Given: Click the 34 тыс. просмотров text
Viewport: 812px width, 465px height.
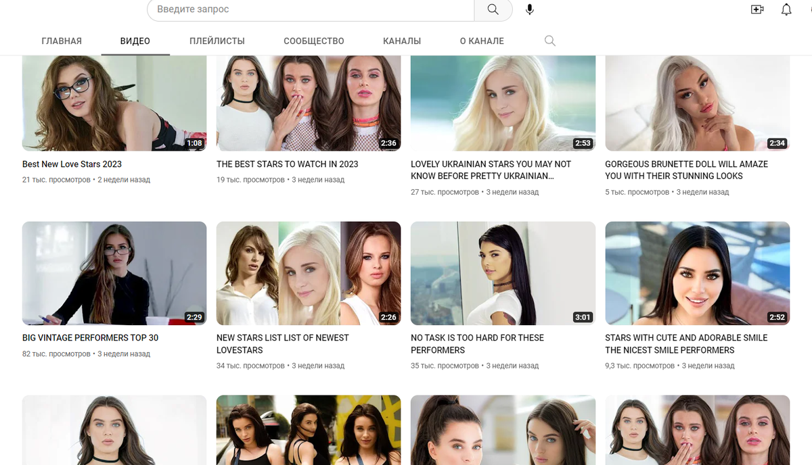Looking at the screenshot, I should (250, 366).
